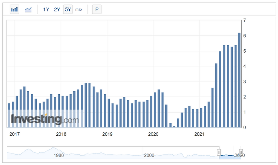Select the max time range
The width and height of the screenshot is (278, 165).
(79, 9)
